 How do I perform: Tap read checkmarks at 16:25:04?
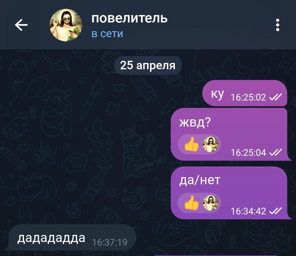pos(275,152)
